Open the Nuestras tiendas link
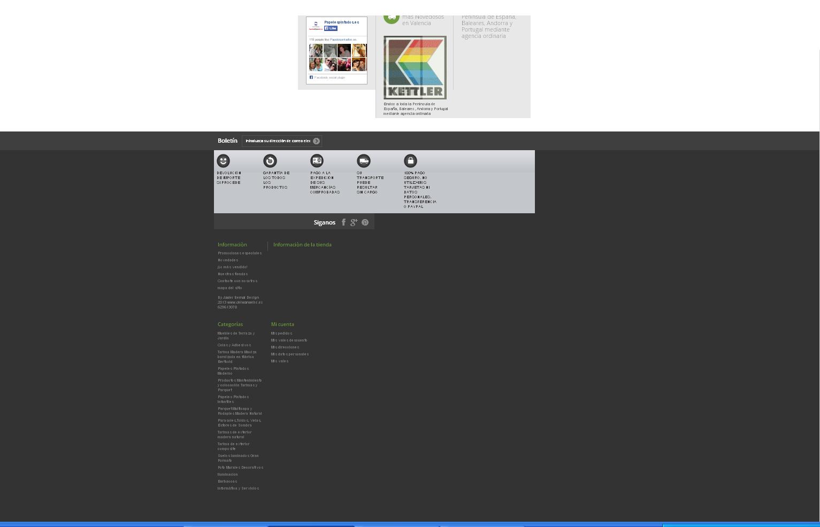820x527 pixels. 233,274
